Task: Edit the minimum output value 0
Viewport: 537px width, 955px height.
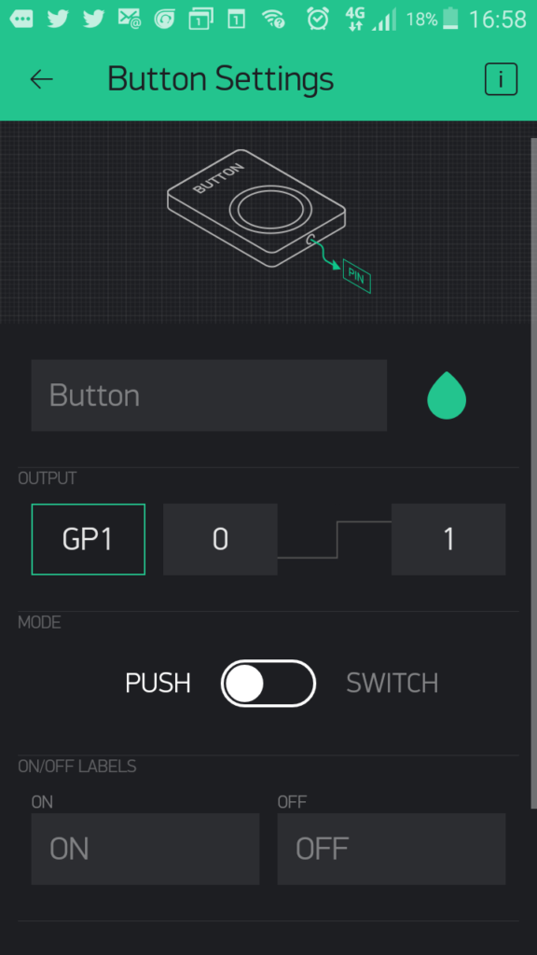Action: pos(220,539)
